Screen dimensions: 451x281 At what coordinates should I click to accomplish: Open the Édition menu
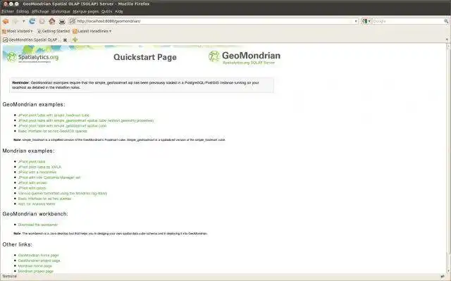pos(23,11)
